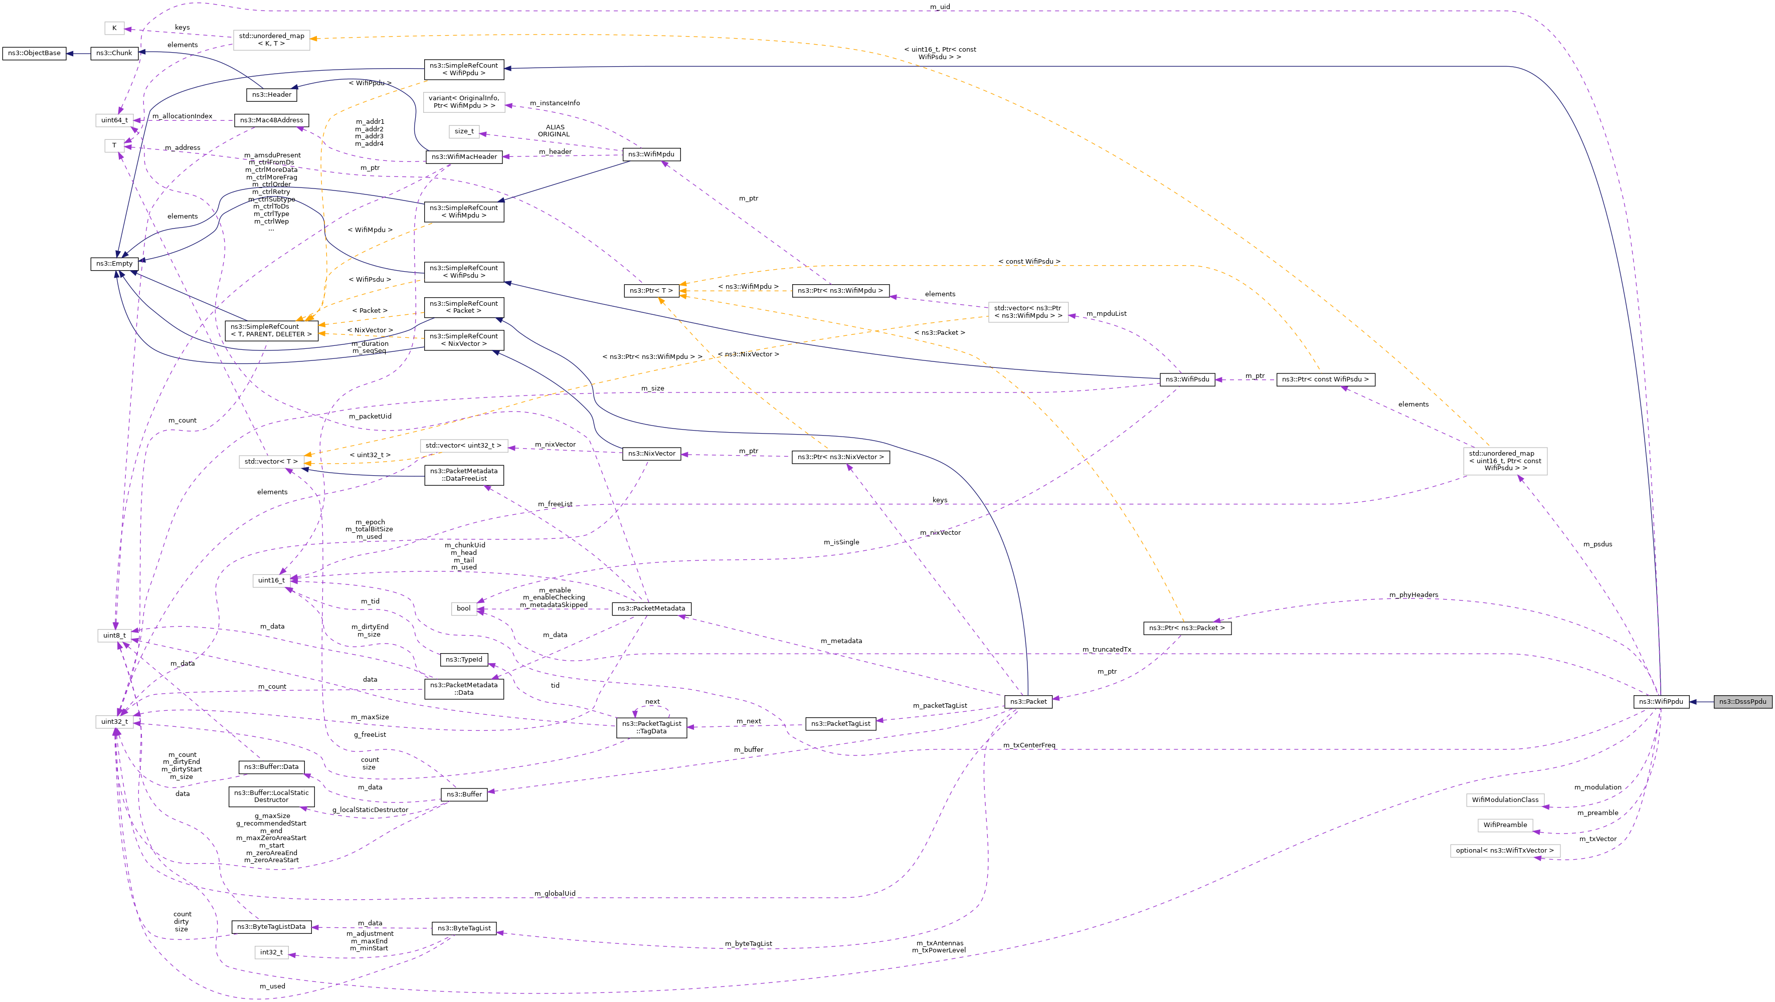
Task: Click the std::vector< uint32_t > node
Action: (x=464, y=446)
